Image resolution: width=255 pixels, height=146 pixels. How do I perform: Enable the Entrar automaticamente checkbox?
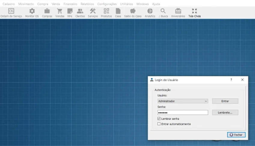coord(159,124)
